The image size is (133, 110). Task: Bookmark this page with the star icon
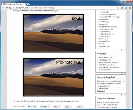118,8
